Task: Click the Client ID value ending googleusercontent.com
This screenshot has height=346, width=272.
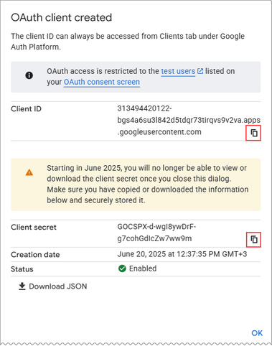Action: coord(189,120)
